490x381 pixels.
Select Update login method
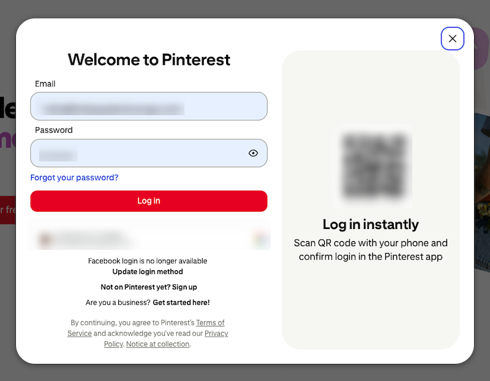pyautogui.click(x=148, y=272)
